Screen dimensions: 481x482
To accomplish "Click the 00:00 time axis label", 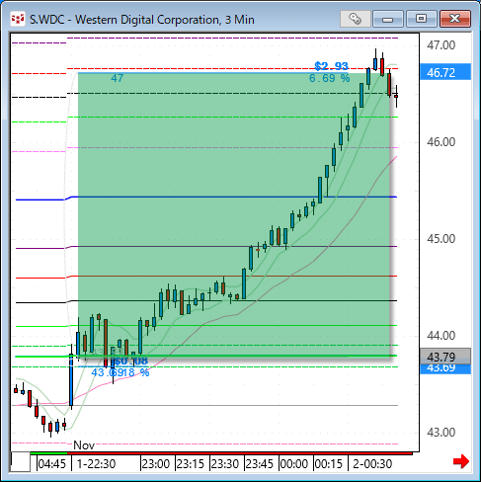I will [x=294, y=464].
